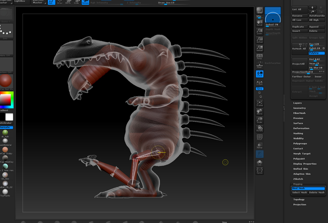Image resolution: width=328 pixels, height=223 pixels.
Task: Click the Append subtool button
Action: coord(317,27)
